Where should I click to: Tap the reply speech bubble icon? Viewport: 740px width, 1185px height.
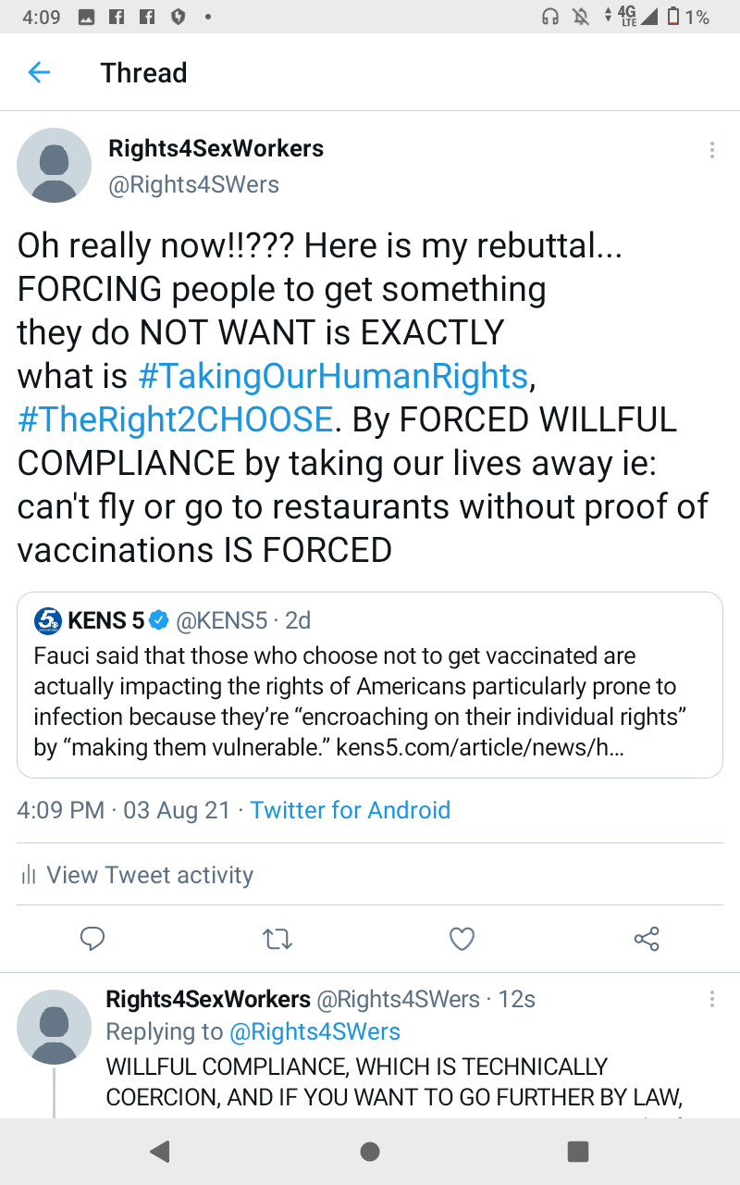(x=92, y=939)
